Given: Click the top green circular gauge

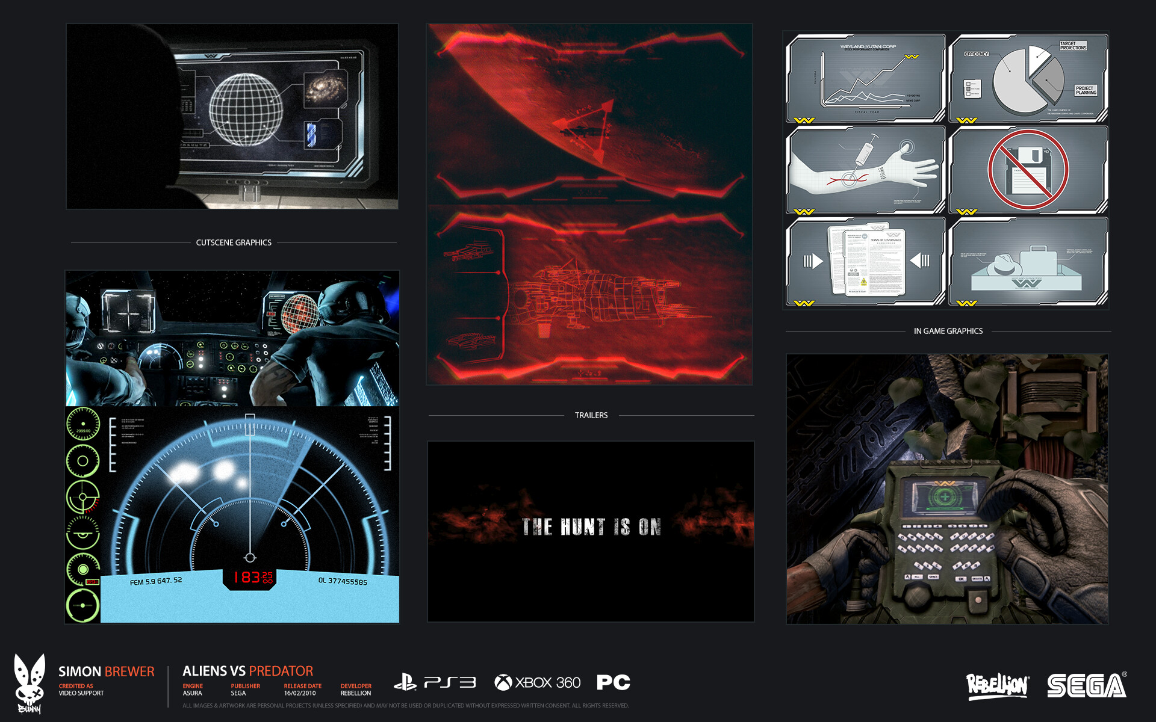Looking at the screenshot, I should [x=83, y=424].
